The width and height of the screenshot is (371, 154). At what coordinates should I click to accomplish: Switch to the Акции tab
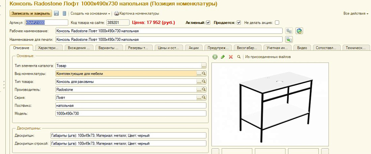click(194, 48)
